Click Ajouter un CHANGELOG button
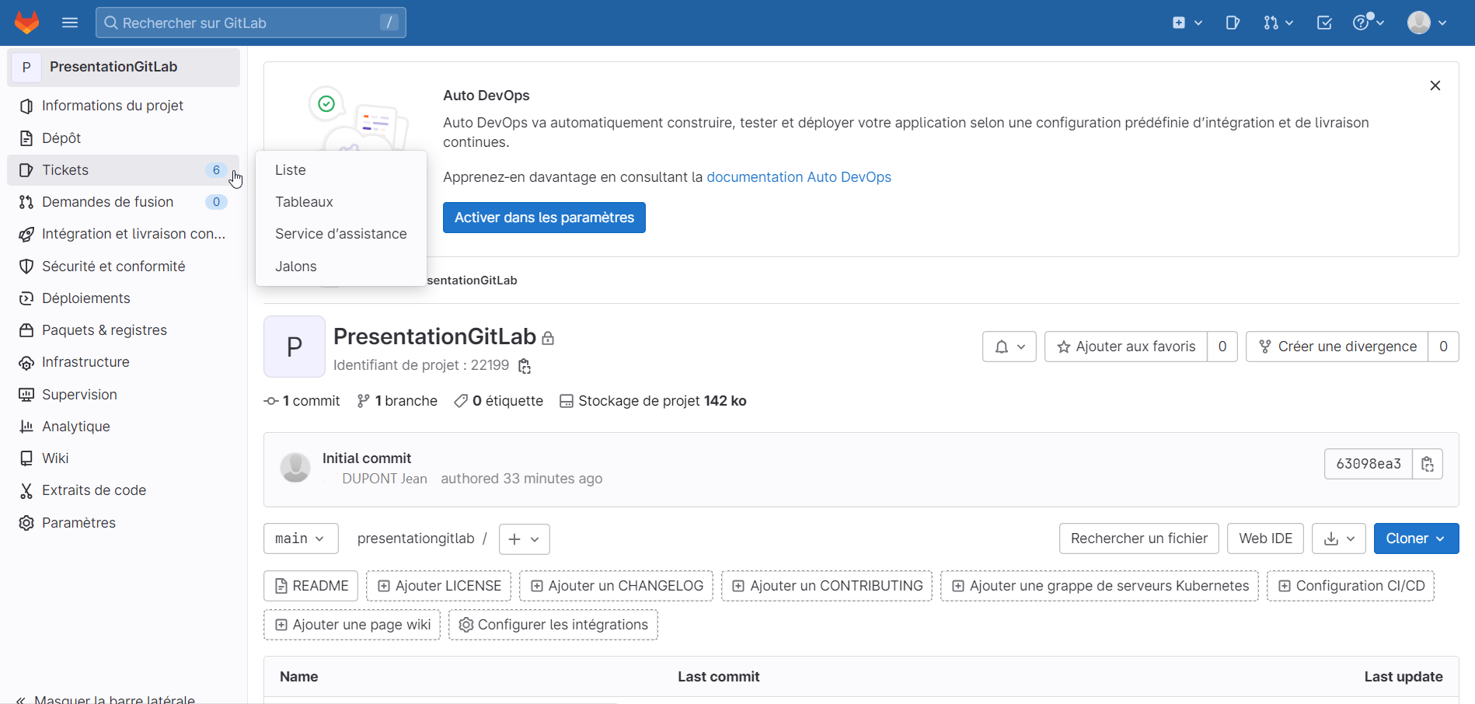 pyautogui.click(x=616, y=586)
